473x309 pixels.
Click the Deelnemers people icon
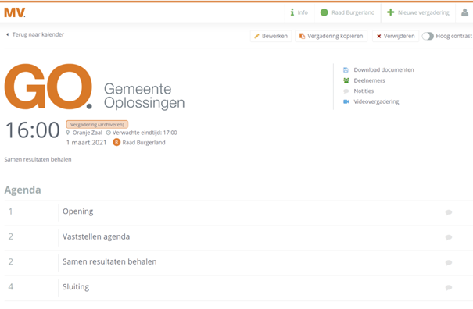pyautogui.click(x=346, y=80)
